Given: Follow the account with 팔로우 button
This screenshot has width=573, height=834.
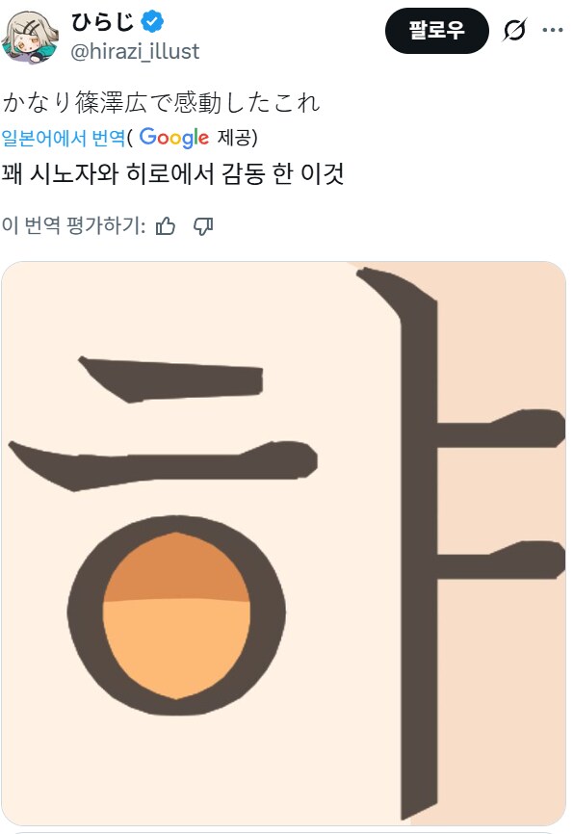Looking at the screenshot, I should [437, 30].
